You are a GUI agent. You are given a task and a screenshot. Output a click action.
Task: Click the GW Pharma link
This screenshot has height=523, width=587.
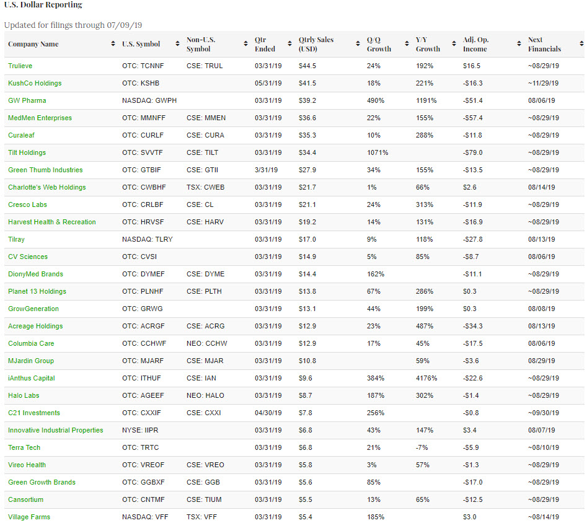(27, 100)
